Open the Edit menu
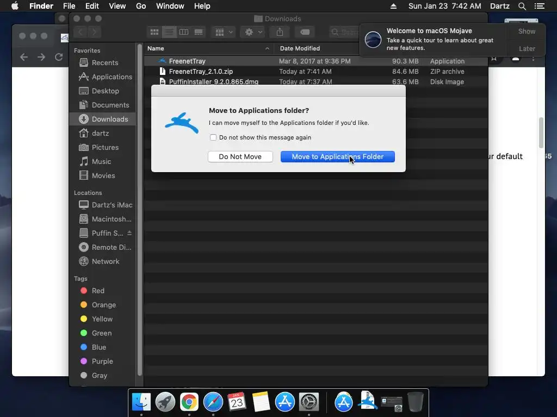The height and width of the screenshot is (417, 557). click(92, 6)
